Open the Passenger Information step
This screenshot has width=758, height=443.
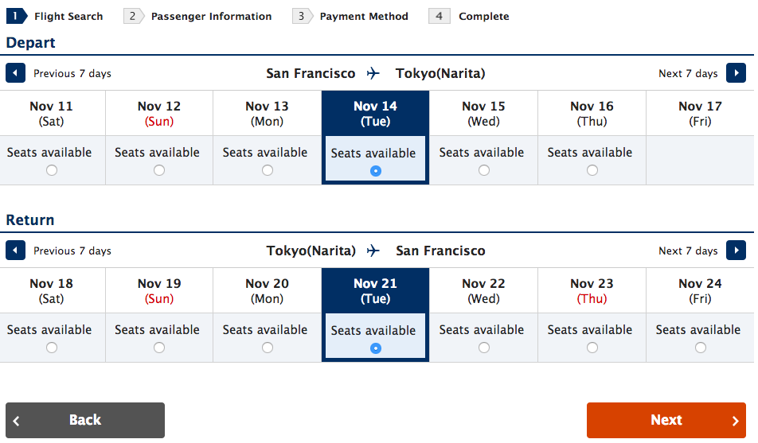[x=211, y=17]
